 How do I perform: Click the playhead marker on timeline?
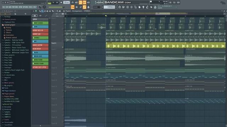(x=106, y=16)
